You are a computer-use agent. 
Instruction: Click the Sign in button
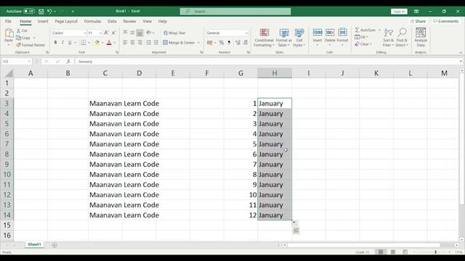click(x=399, y=12)
